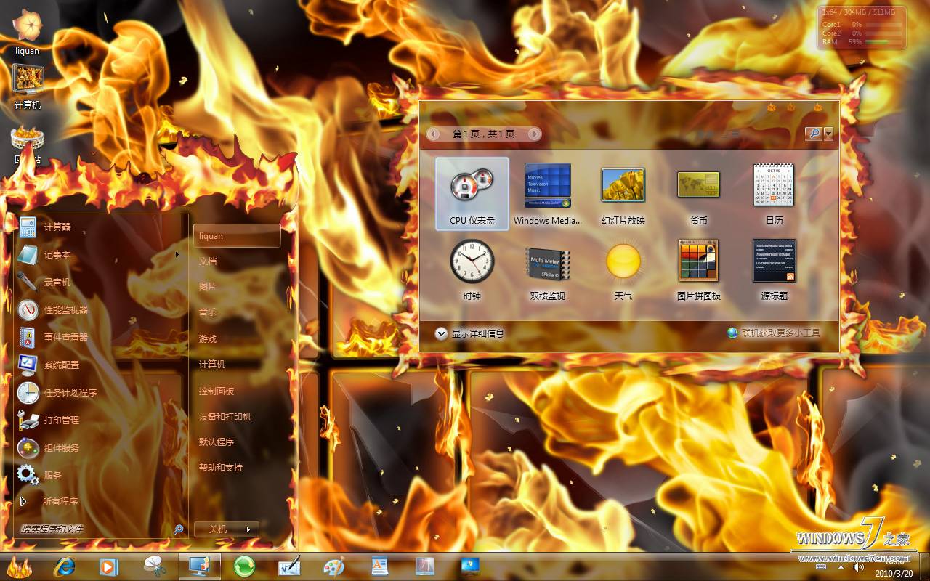Open the search dropdown in the gadget gallery
Screen dimensions: 930x581
(828, 134)
